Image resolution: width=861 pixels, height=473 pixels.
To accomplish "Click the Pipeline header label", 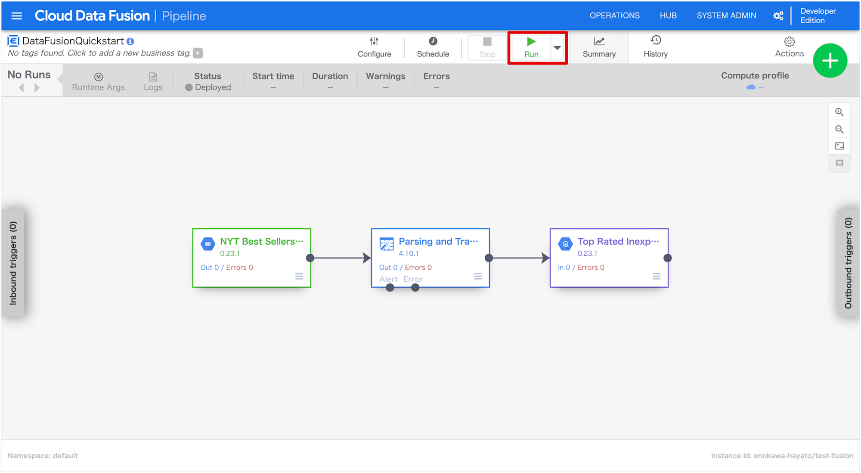I will pyautogui.click(x=184, y=16).
